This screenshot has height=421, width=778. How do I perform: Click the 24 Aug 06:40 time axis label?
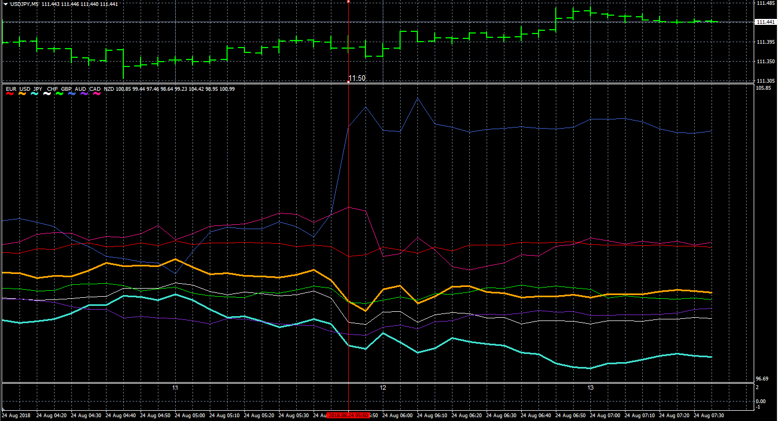537,416
